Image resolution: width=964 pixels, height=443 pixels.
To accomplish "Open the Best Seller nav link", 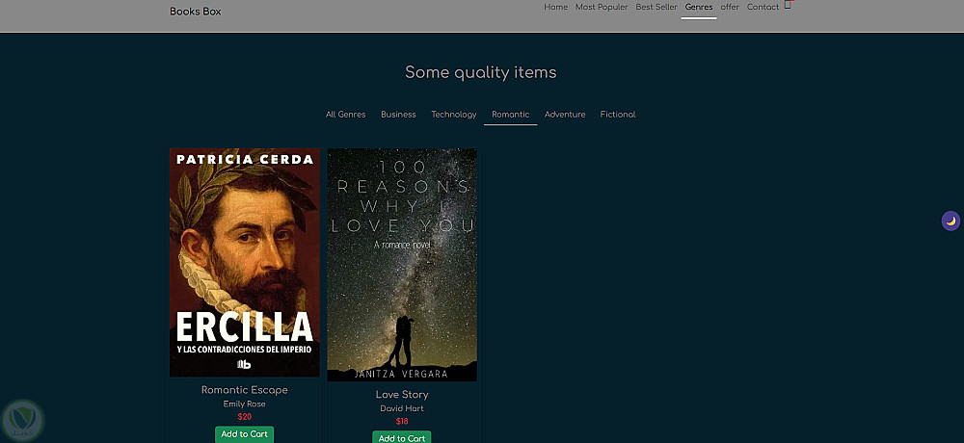I will [x=656, y=8].
